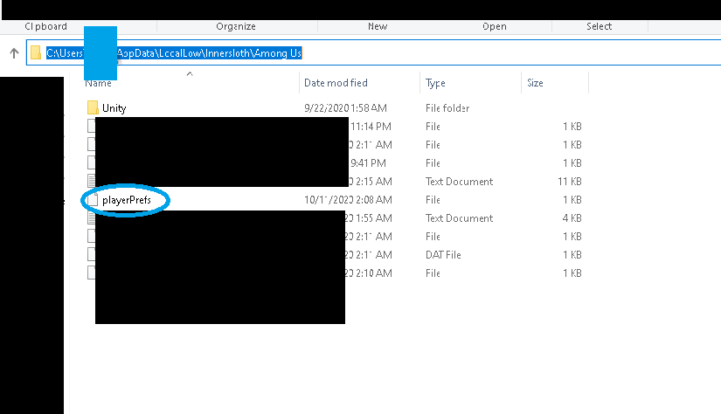This screenshot has width=721, height=414.
Task: Click the 2:10 AM time cell
Action: 368,273
